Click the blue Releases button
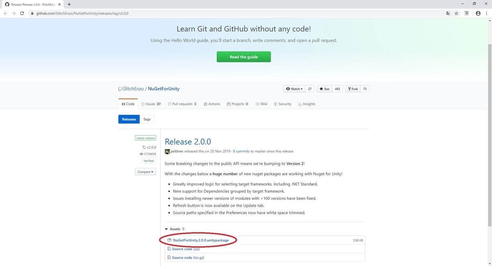Image resolution: width=492 pixels, height=266 pixels. pyautogui.click(x=129, y=119)
